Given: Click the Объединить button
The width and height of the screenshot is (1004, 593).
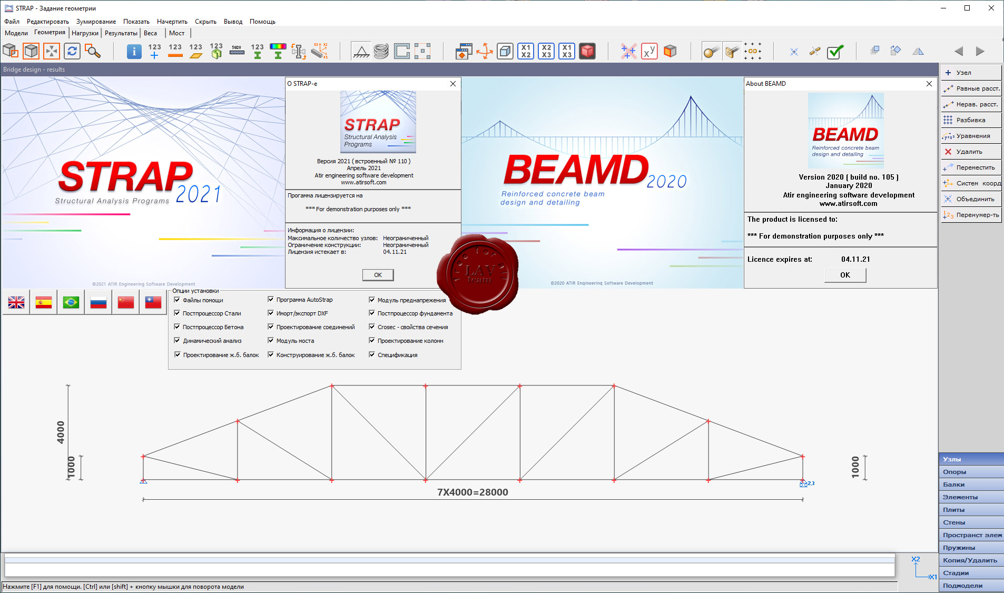Looking at the screenshot, I should pyautogui.click(x=971, y=199).
